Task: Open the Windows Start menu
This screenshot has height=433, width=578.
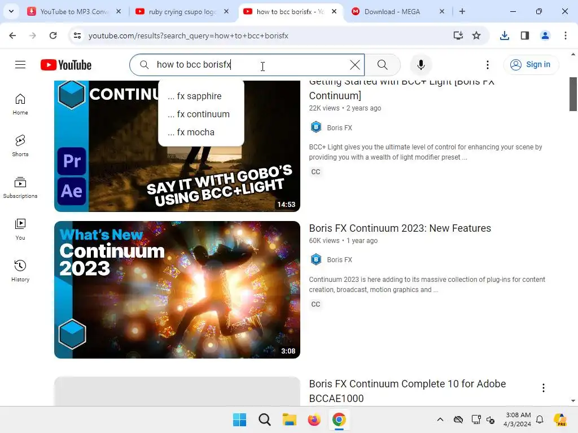Action: [x=239, y=419]
